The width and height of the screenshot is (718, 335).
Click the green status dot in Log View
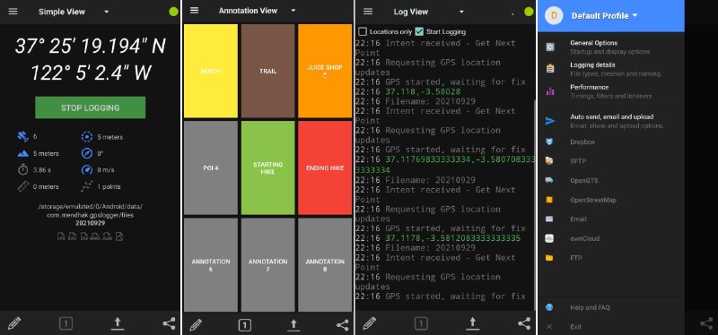point(529,12)
